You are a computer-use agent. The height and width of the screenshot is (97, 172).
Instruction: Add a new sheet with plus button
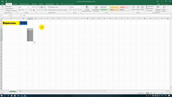[x=20, y=91]
